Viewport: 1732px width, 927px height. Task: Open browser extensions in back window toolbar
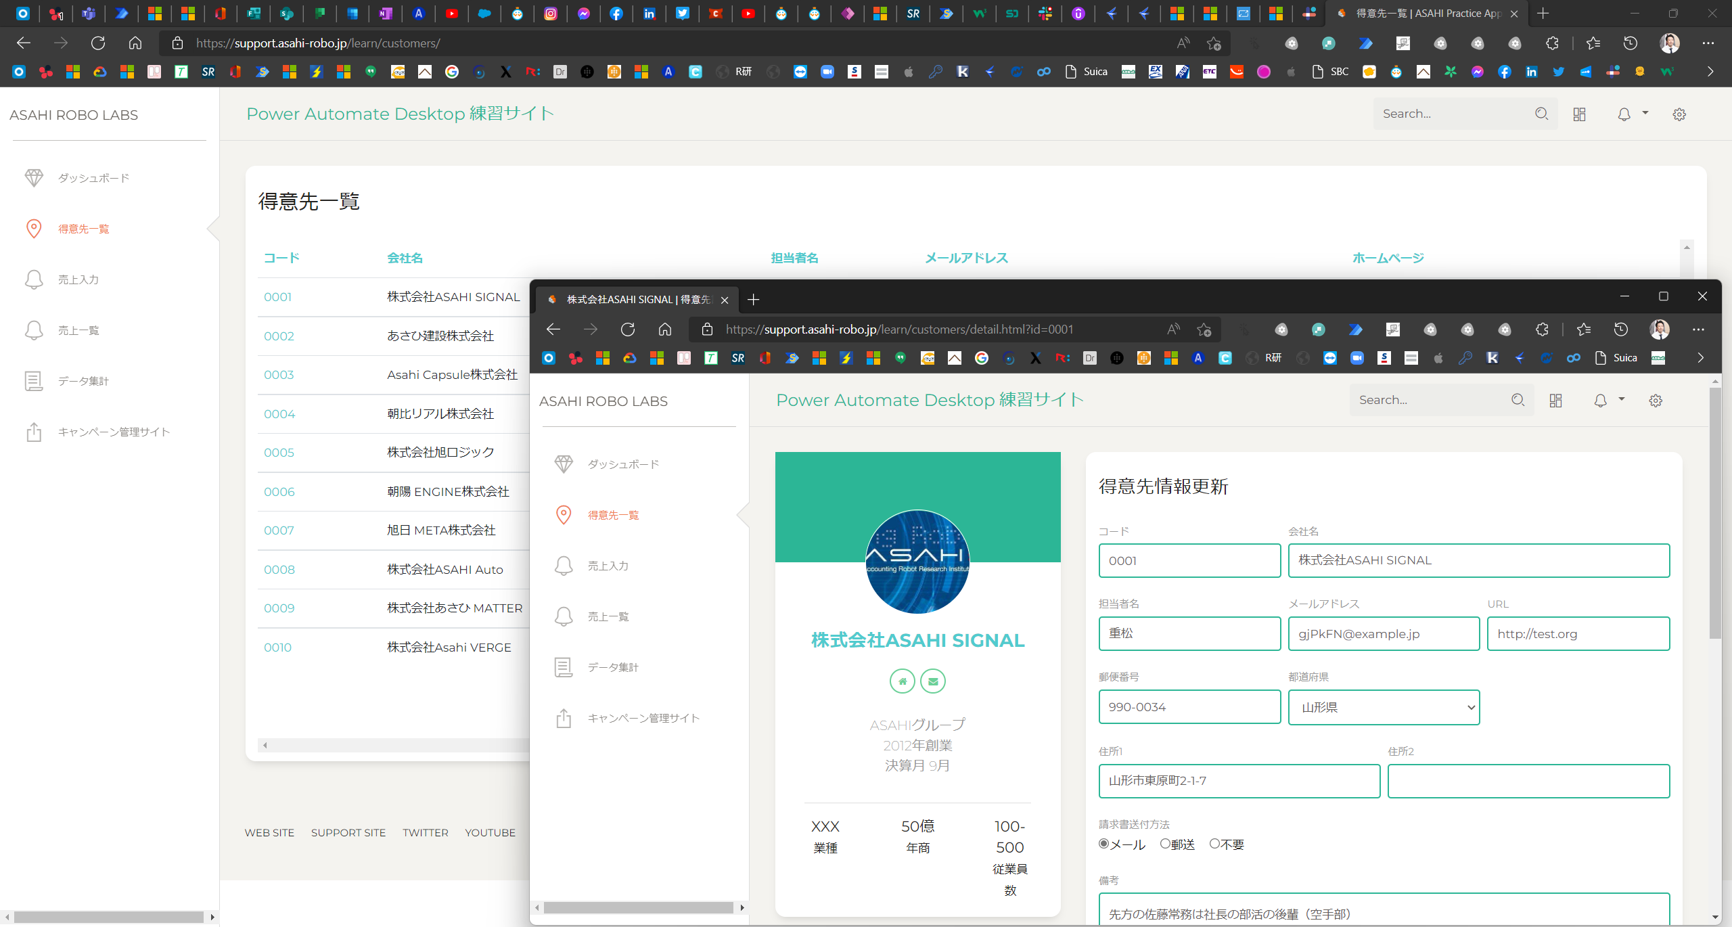1552,43
